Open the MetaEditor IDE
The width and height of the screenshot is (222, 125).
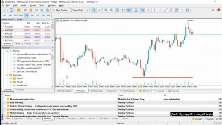(x=25, y=10)
